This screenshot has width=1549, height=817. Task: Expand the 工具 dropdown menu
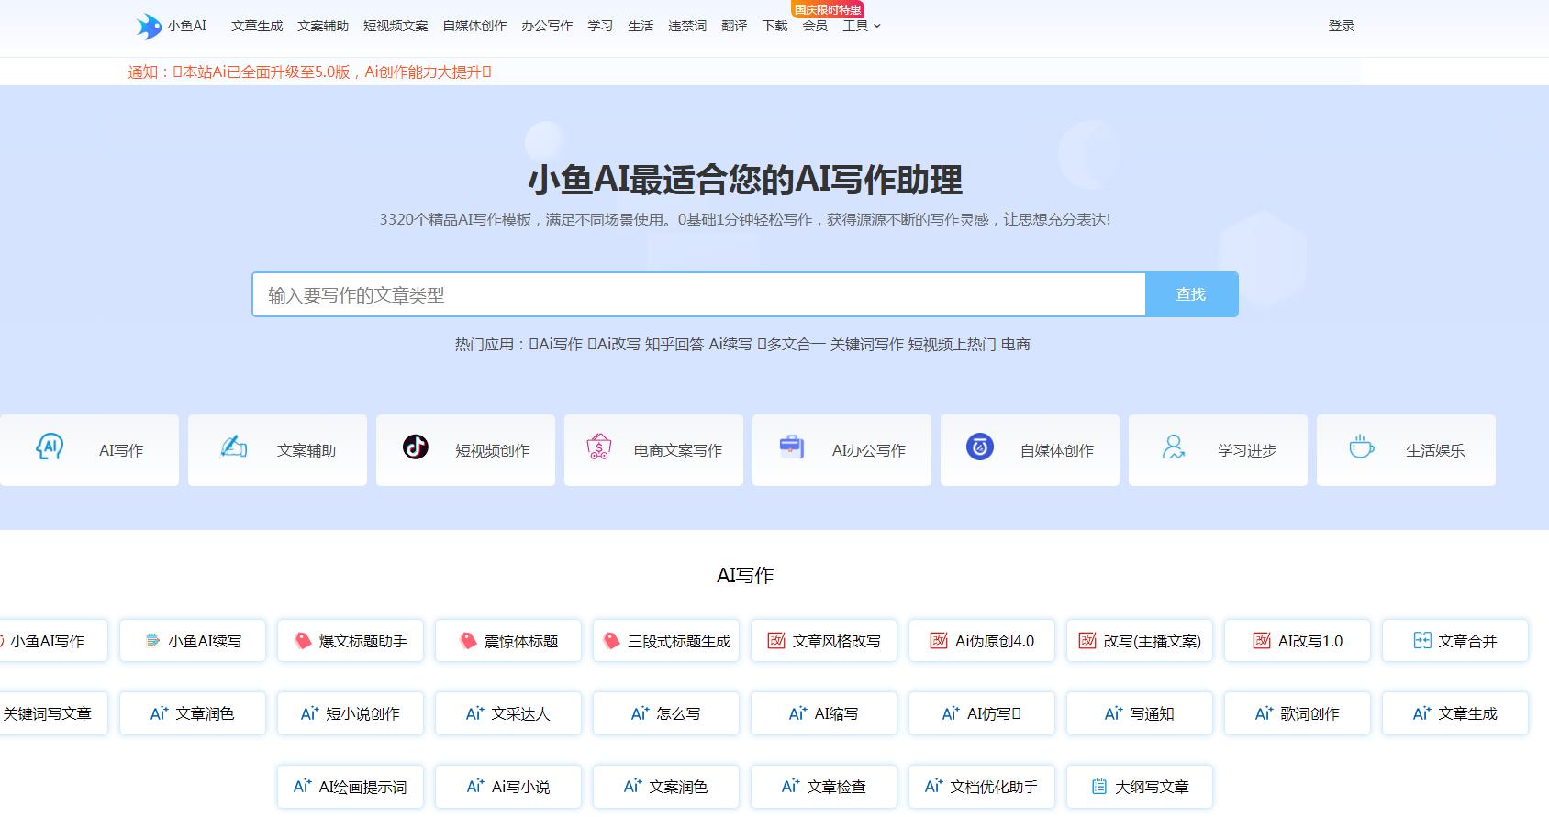pyautogui.click(x=861, y=26)
